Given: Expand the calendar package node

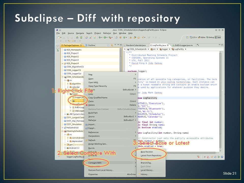Looking at the screenshot, I should pos(68,87).
